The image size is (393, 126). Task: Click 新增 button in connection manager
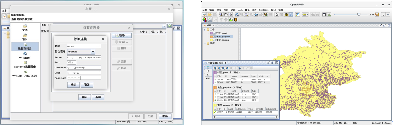point(122,36)
